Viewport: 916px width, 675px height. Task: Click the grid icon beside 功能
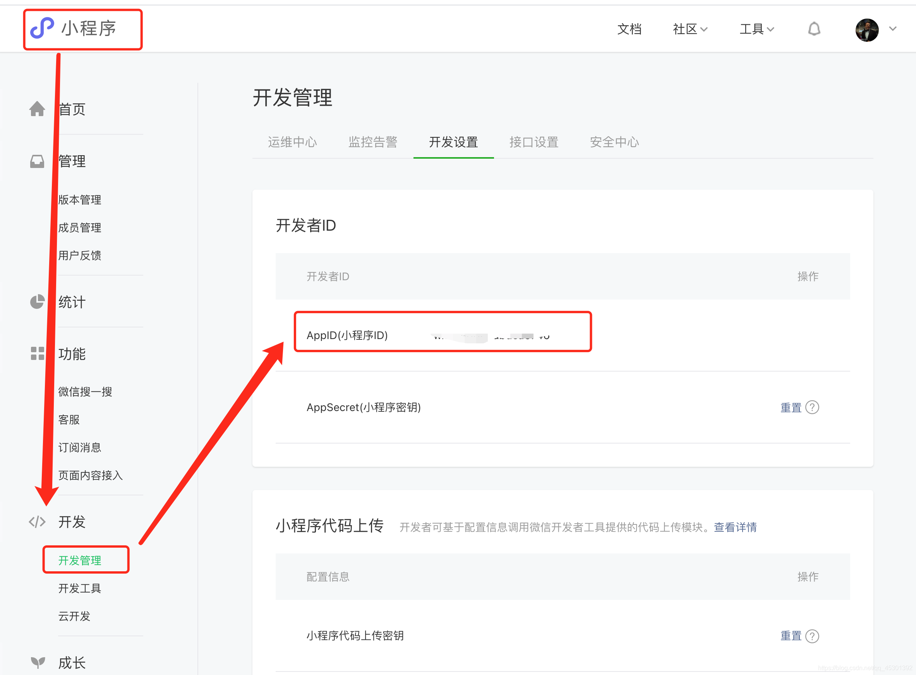click(x=37, y=353)
